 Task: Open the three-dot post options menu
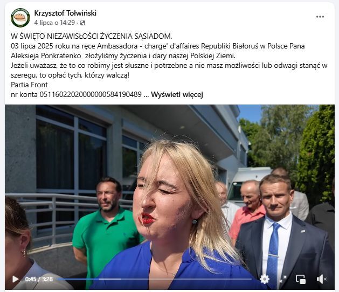click(320, 17)
